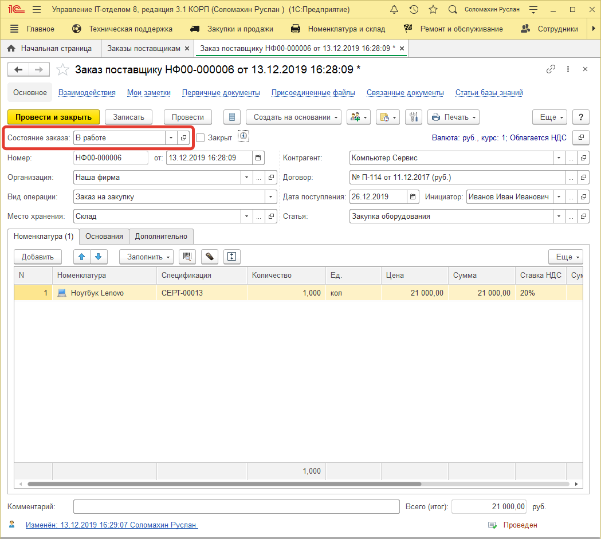Image resolution: width=601 pixels, height=539 pixels.
Task: Move the row down with the blue arrow
Action: click(97, 257)
